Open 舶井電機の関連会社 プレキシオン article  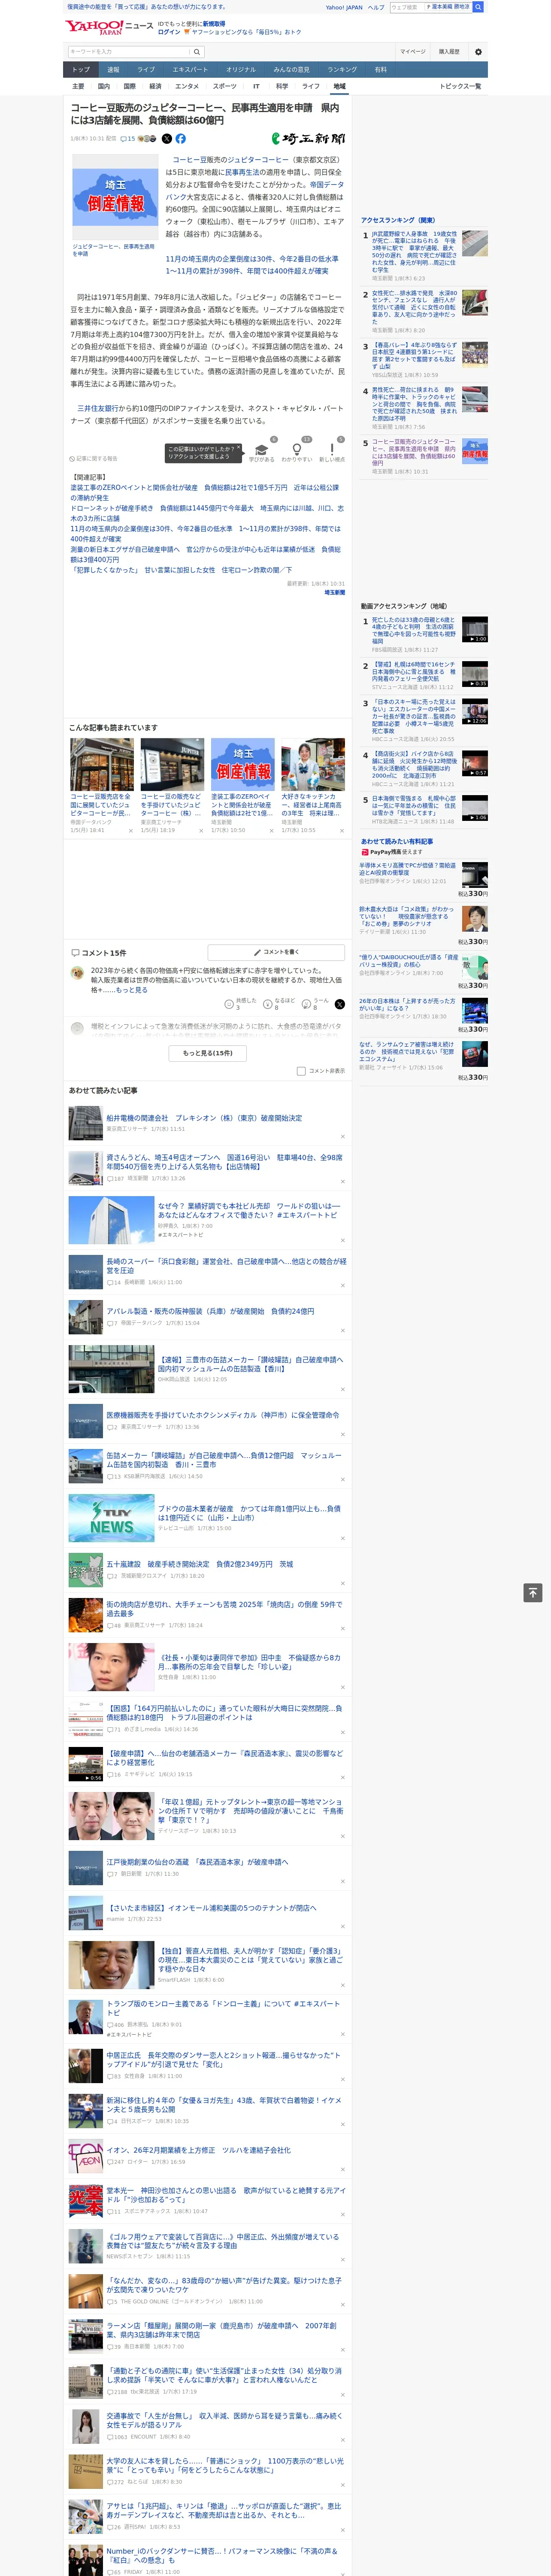click(204, 1118)
